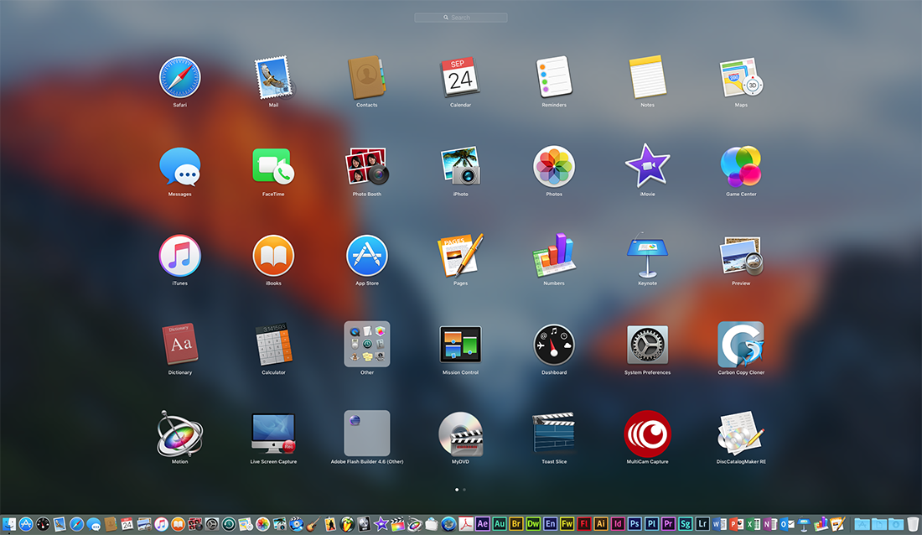Expand the Adobe Flash Builder 4.6 folder

366,434
